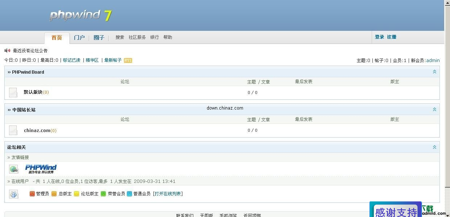Open the 精华区 link
Screen dimensions: 450x217
tap(92, 60)
